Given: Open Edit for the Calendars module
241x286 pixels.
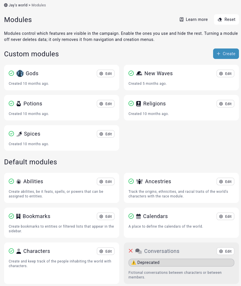Looking at the screenshot, I should [225, 216].
